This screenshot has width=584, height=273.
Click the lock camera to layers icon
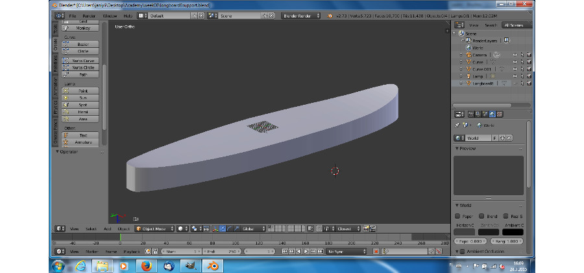[310, 229]
